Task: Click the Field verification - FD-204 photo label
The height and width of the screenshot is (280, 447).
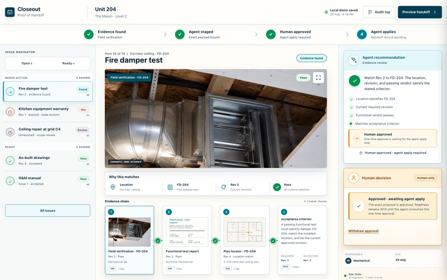Action: (x=129, y=77)
